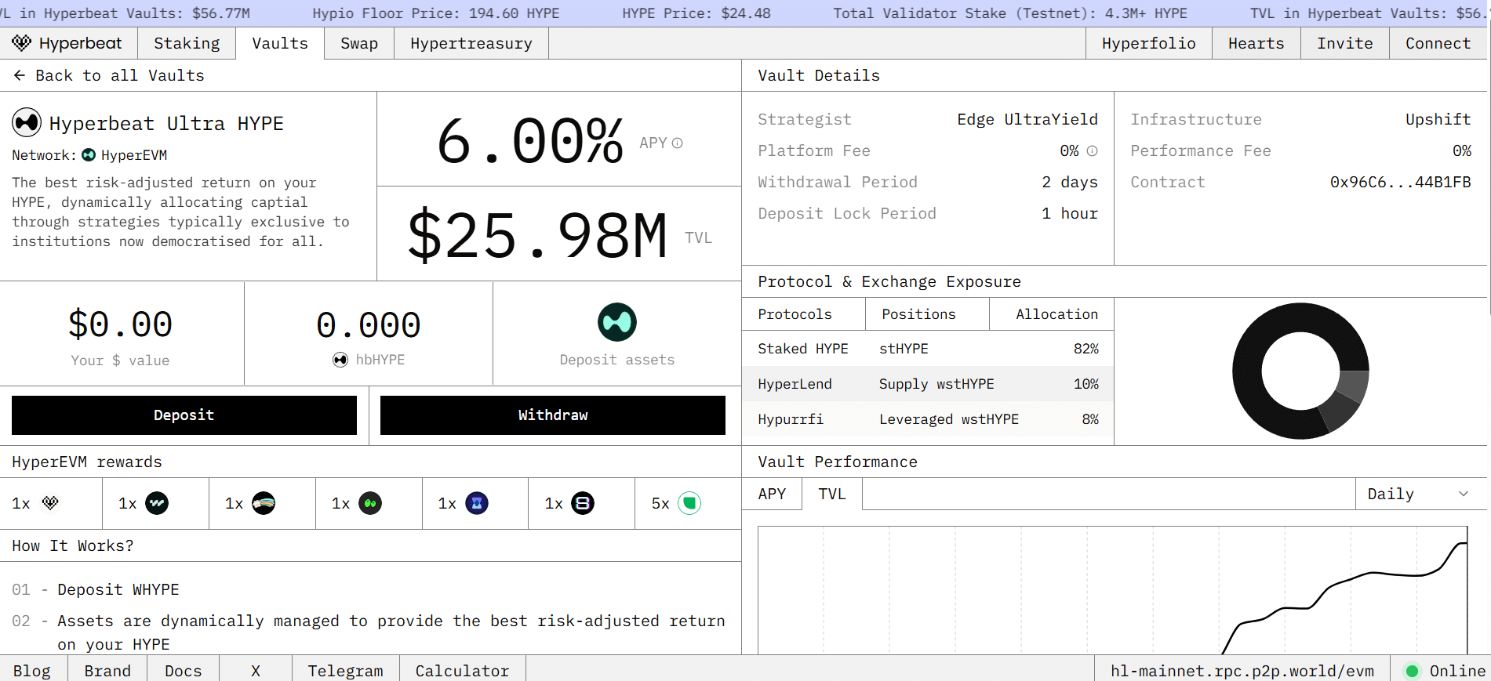
Task: Open the Hearts page
Action: pyautogui.click(x=1256, y=43)
